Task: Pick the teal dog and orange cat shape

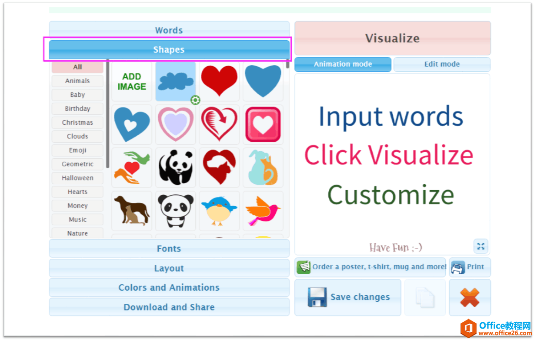Action: pos(263,168)
